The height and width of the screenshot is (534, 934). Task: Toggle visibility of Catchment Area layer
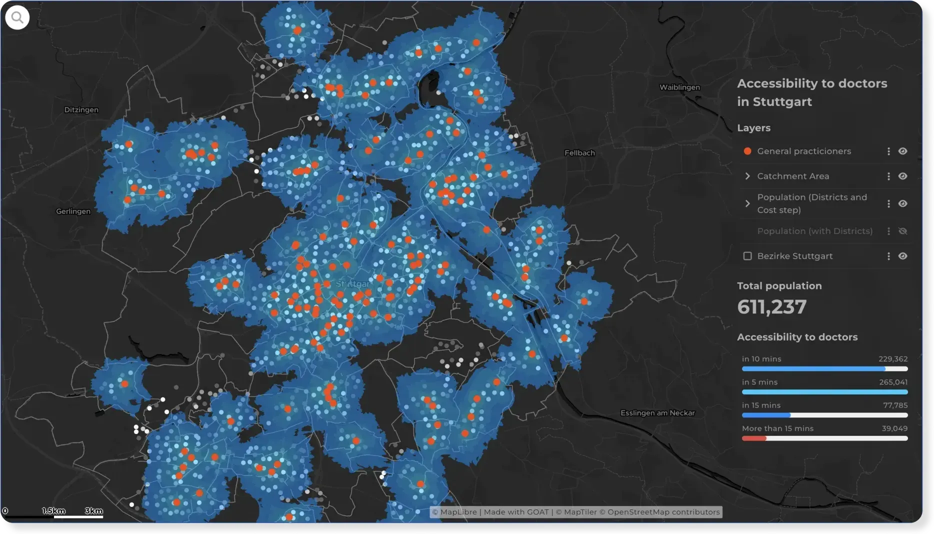point(902,176)
